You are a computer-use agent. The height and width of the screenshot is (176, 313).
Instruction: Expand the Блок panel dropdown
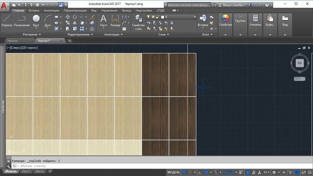pos(207,34)
